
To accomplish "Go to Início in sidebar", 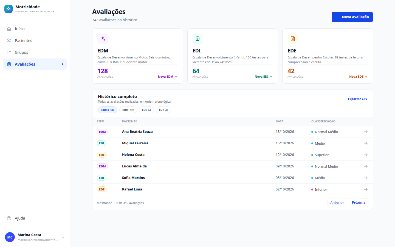I will click(x=35, y=29).
